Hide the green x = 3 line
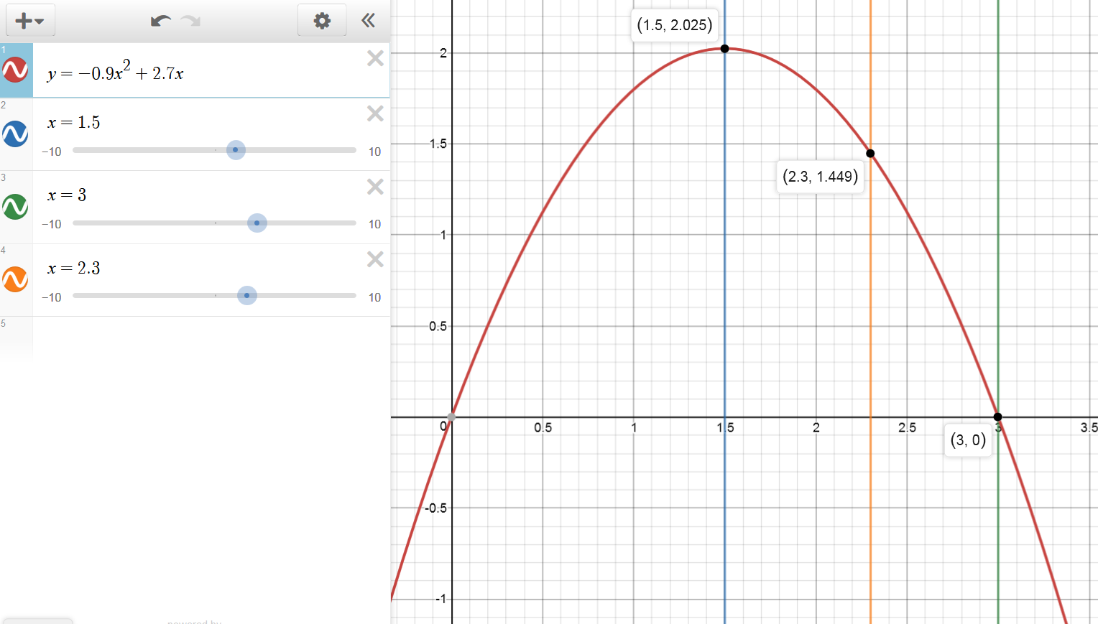The height and width of the screenshot is (624, 1098). pos(15,207)
